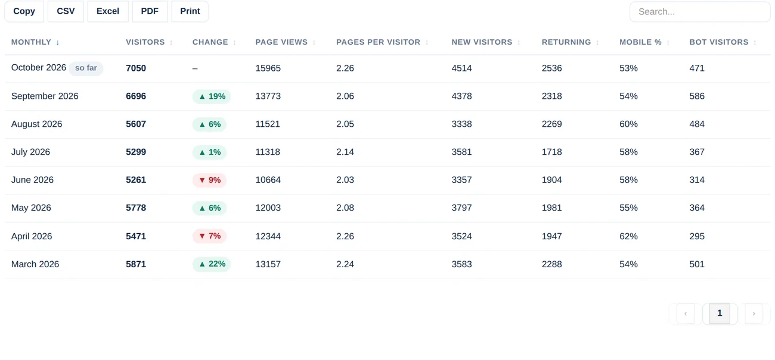Click the New Visitors sort arrows
This screenshot has width=775, height=360.
pos(519,42)
